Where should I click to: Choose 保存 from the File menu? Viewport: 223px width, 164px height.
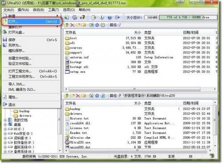click(x=31, y=40)
